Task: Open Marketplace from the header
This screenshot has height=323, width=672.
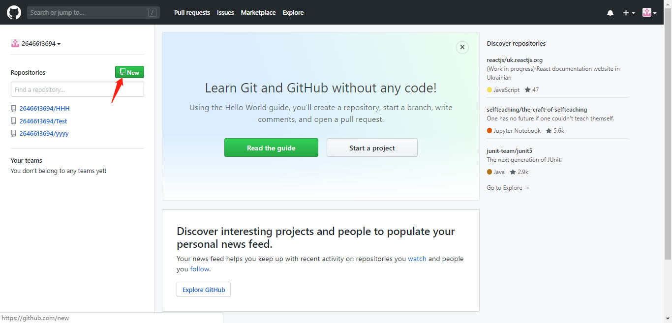Action: (x=258, y=13)
